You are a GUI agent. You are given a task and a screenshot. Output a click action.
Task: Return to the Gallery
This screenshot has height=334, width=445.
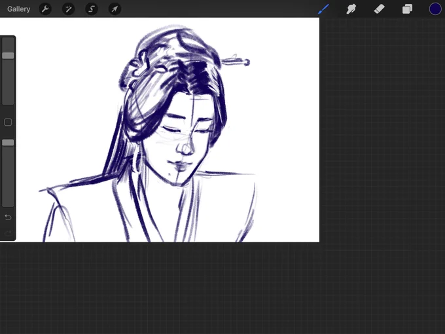coord(19,9)
